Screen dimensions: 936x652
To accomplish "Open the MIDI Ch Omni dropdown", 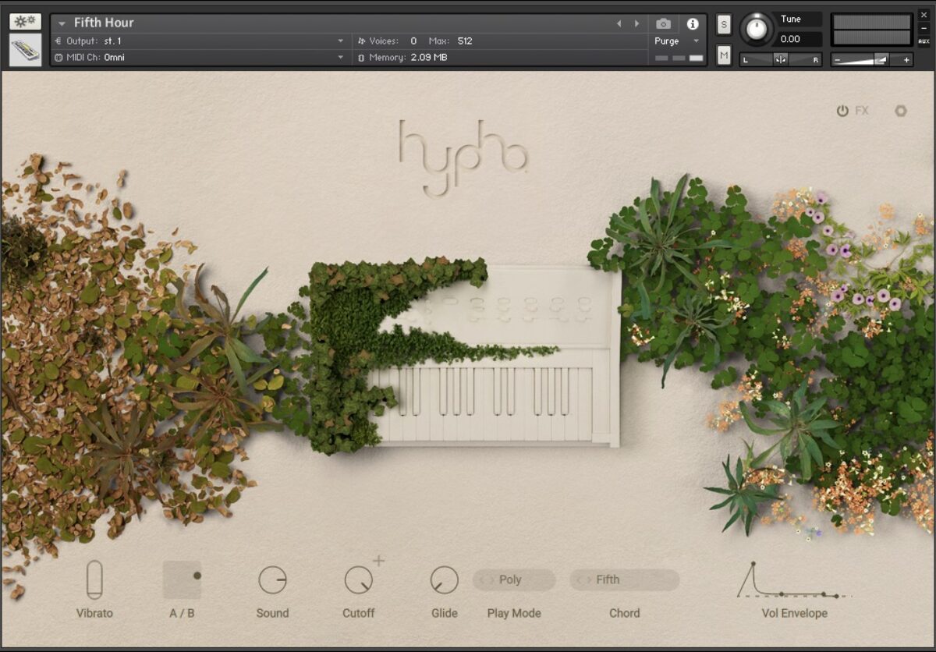I will [x=201, y=57].
